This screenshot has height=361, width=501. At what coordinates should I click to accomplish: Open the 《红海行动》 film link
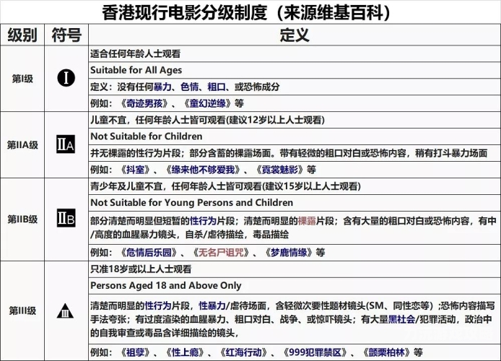point(243,352)
